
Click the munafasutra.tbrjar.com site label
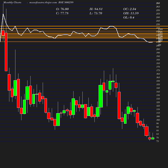(x=43, y=2)
